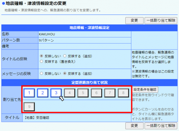Screen dimensions: 179x131
Task: Select title option 反映する（置き換え）
Action: tap(42, 61)
